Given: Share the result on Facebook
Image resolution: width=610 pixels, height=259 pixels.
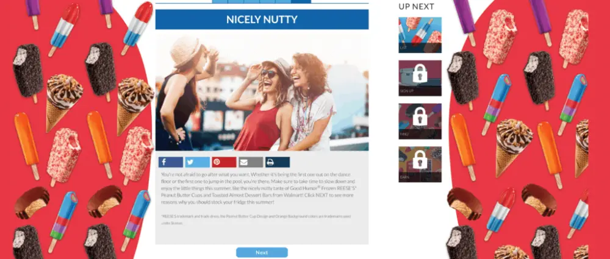Looking at the screenshot, I should coord(170,162).
